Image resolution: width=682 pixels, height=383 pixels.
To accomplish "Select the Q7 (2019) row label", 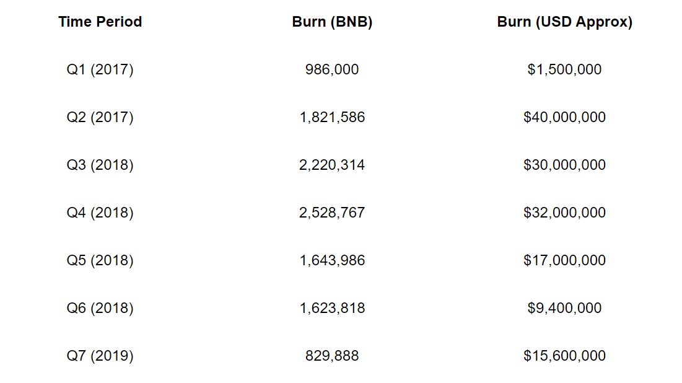I will pyautogui.click(x=100, y=356).
